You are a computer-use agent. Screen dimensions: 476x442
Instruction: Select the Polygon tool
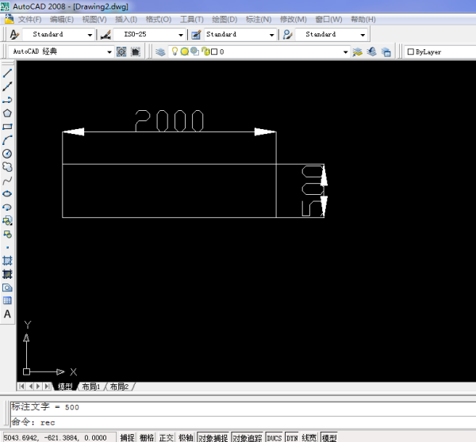(x=7, y=113)
